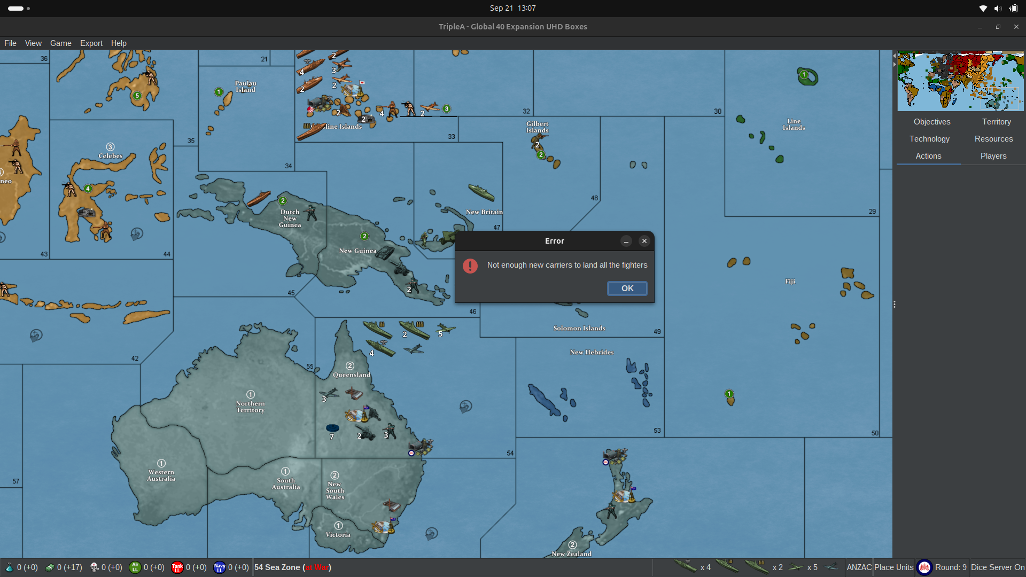Screen dimensions: 1026x577
Task: Expand side panel with right arrow
Action: [895, 64]
